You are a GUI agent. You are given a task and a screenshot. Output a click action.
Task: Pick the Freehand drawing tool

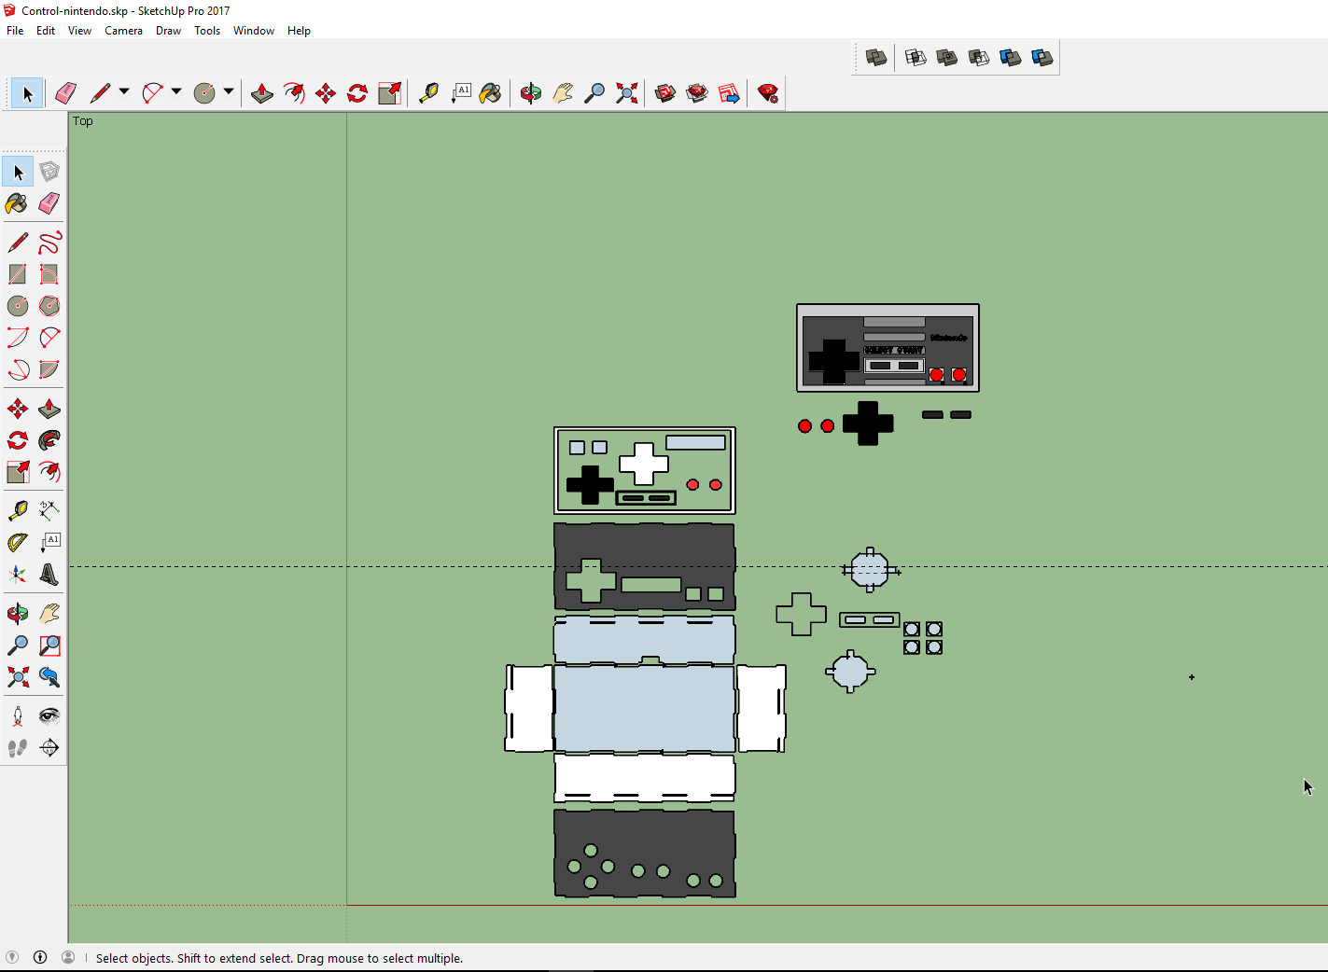49,243
